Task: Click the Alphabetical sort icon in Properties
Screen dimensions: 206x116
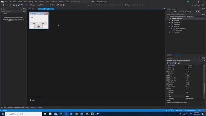Action: pos(170,63)
